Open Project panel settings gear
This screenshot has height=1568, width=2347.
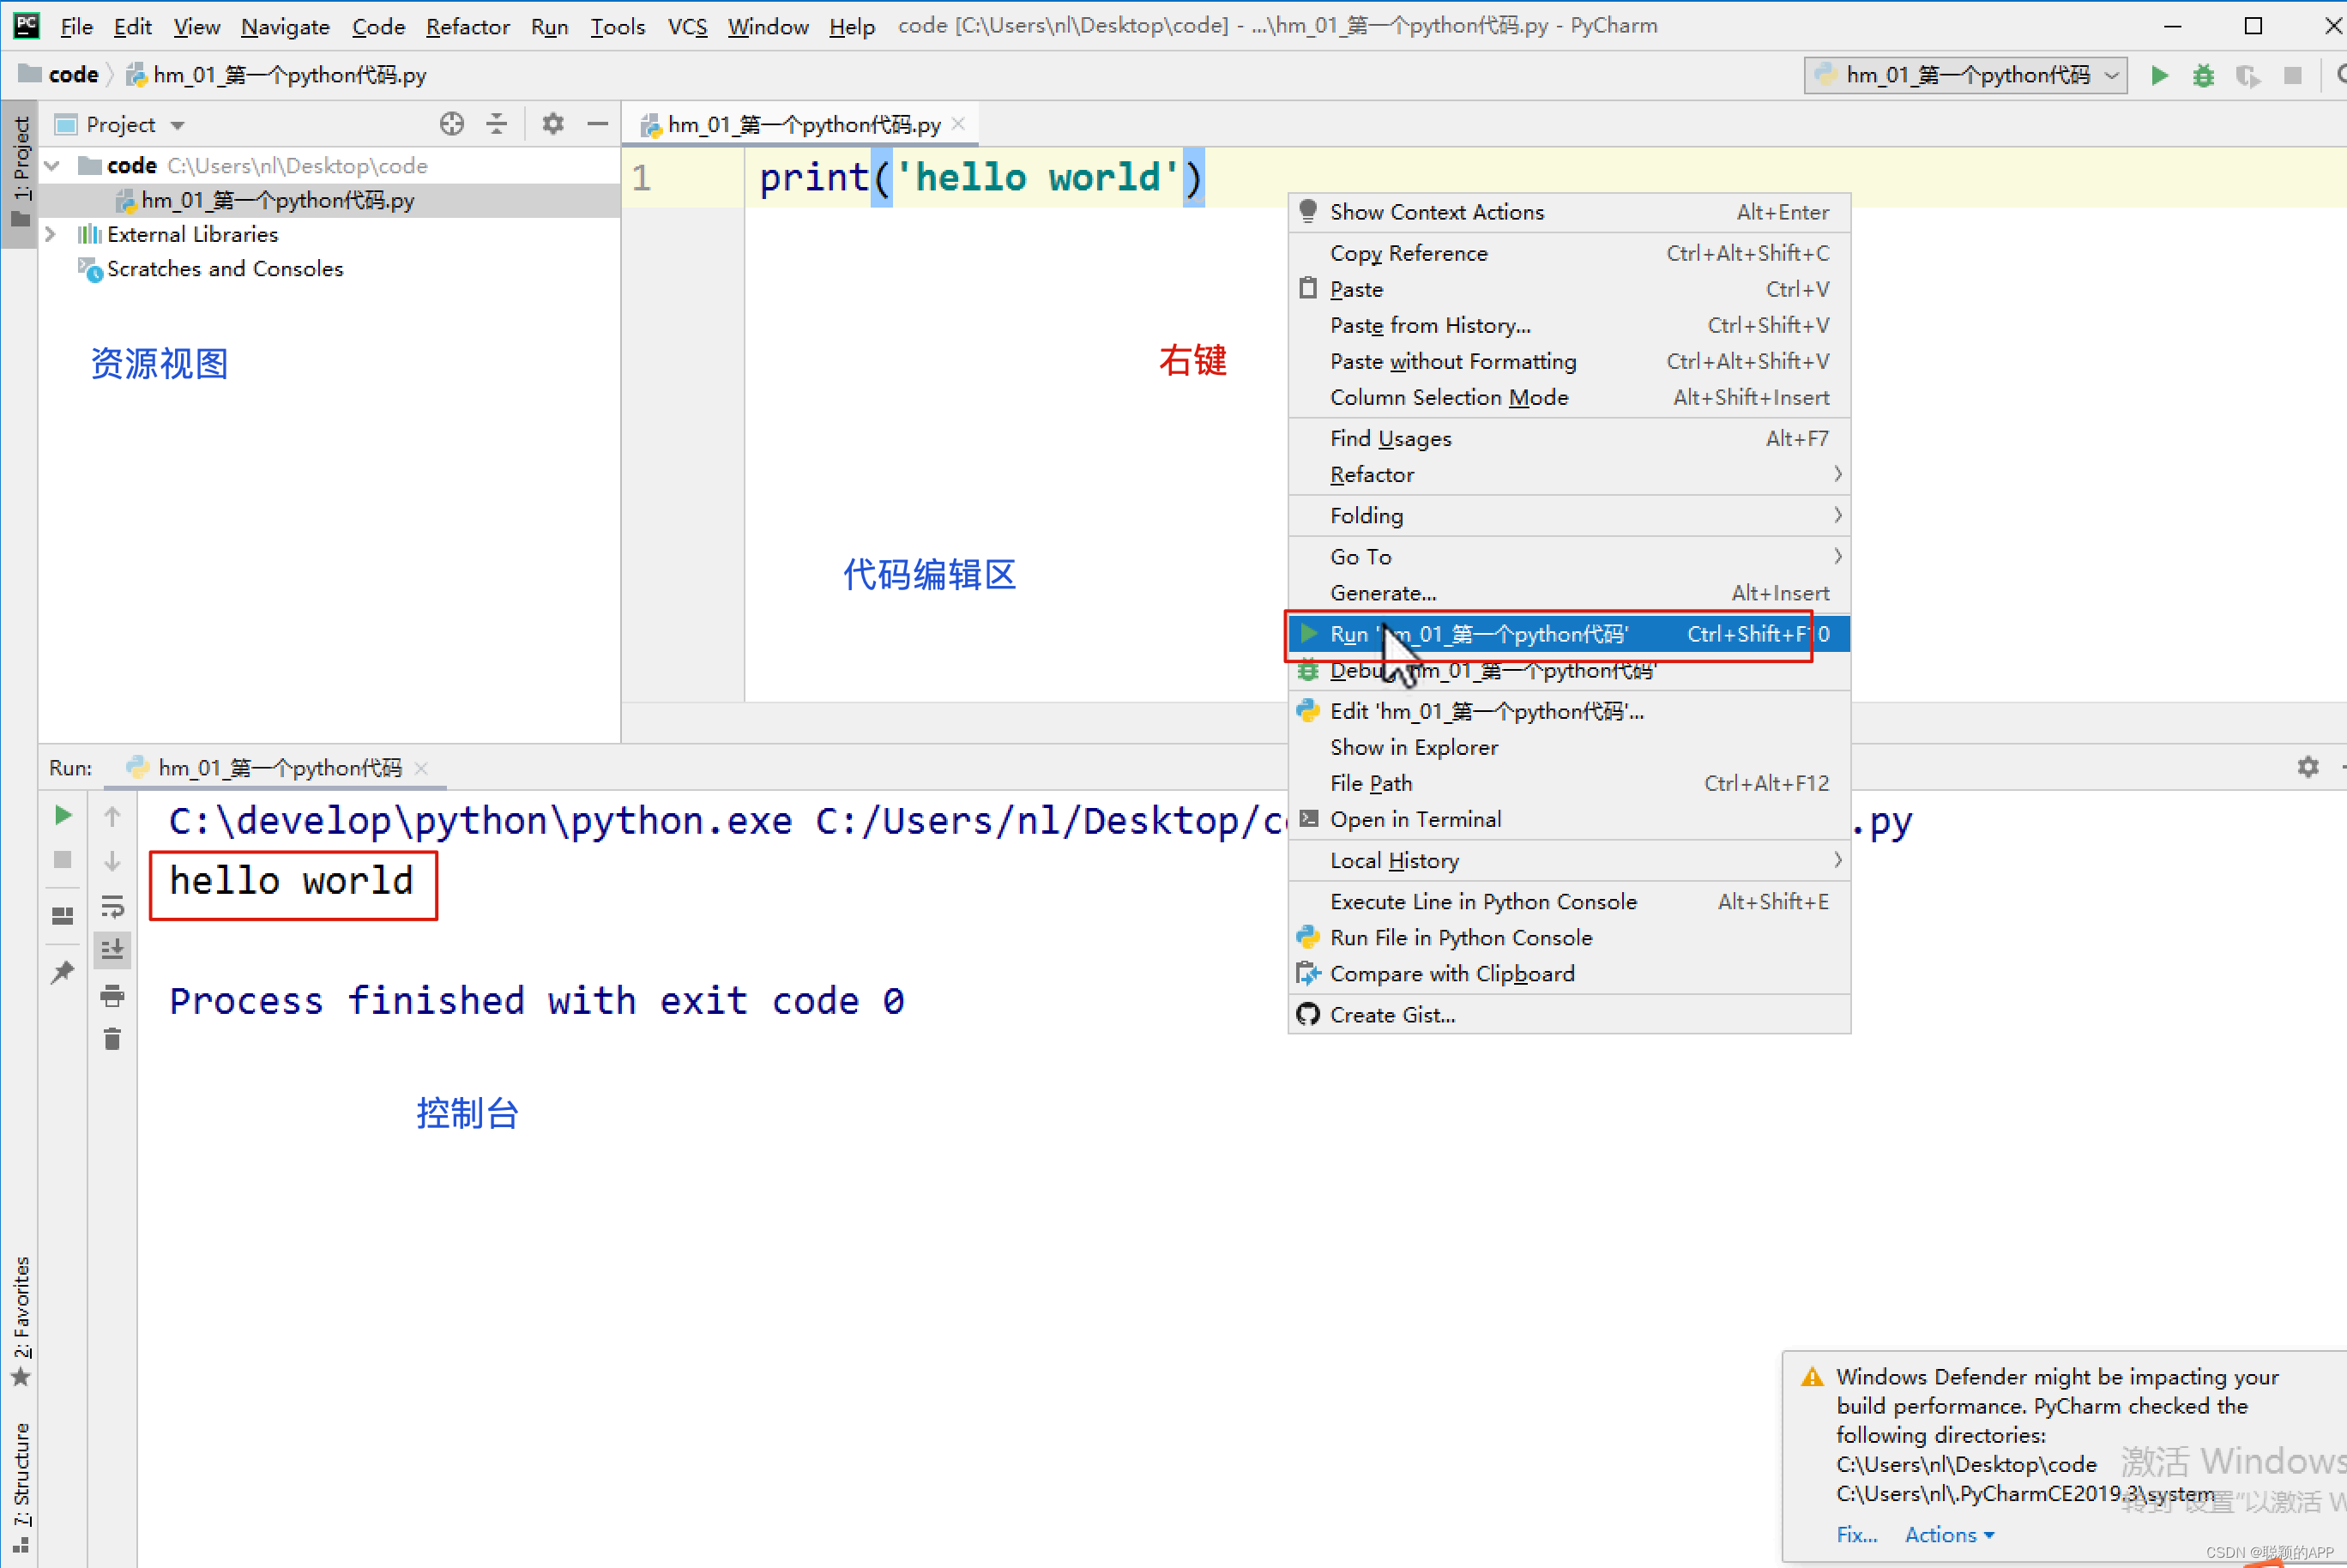[553, 124]
